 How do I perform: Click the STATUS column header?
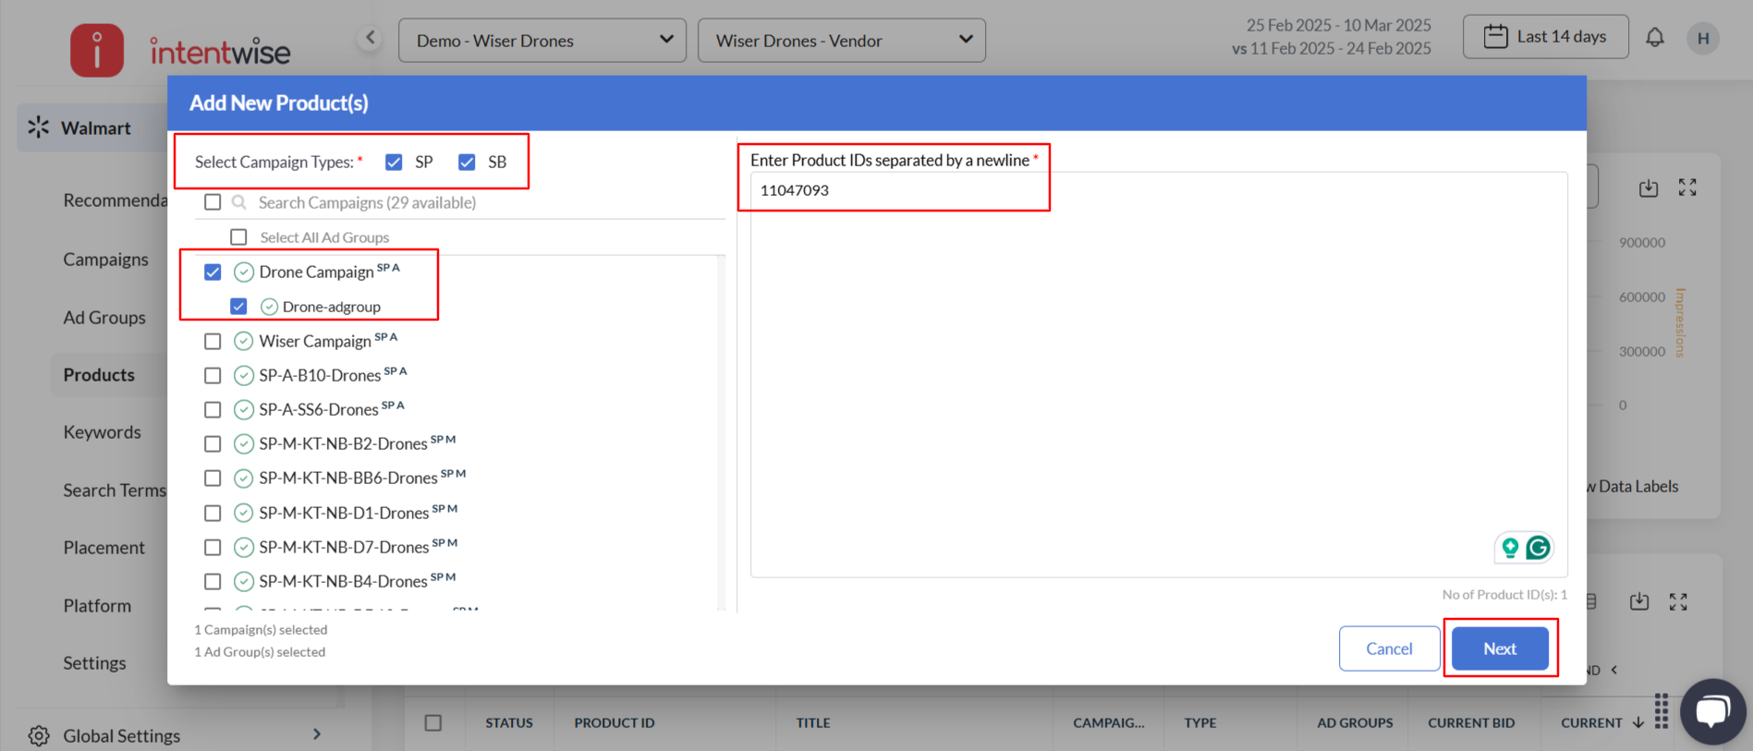(x=509, y=722)
